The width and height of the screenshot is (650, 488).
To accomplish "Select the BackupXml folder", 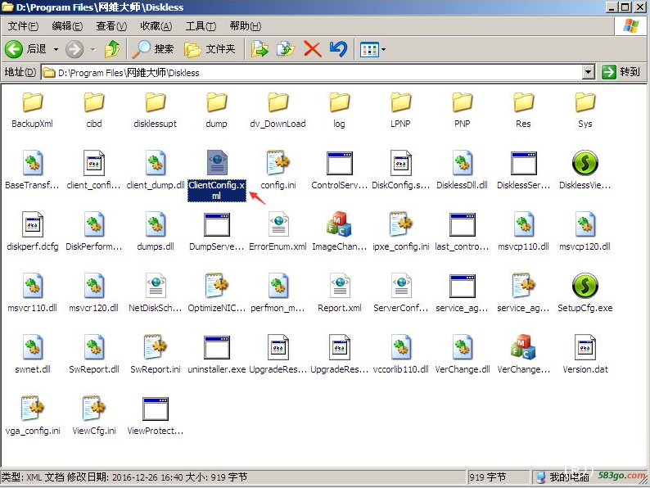I will click(x=32, y=111).
